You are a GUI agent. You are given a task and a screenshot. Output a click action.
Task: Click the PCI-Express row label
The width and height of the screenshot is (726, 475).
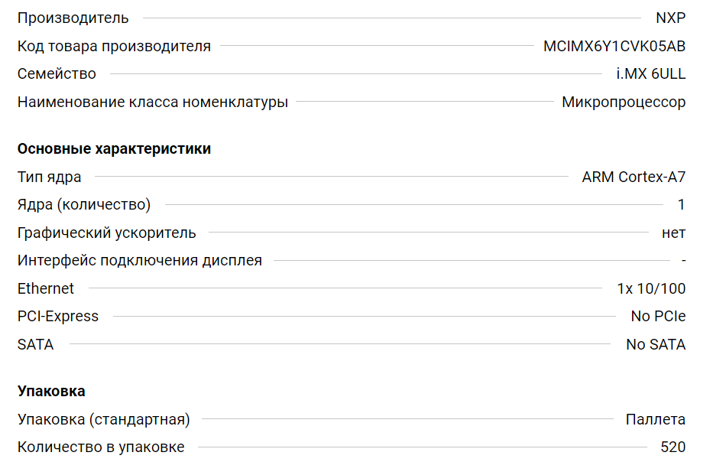tap(58, 317)
